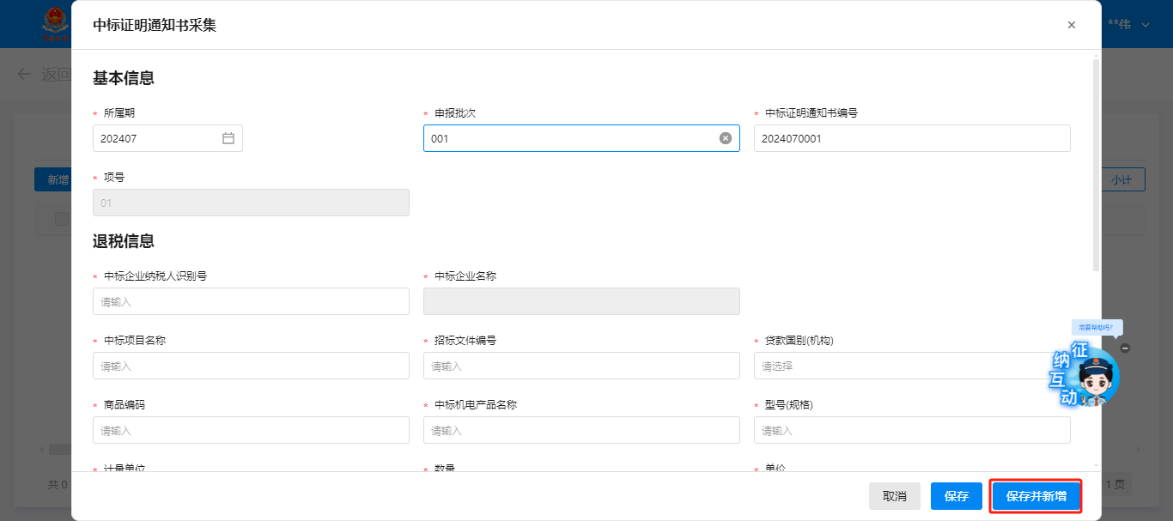Click the 所属期 date field
The image size is (1173, 521).
pyautogui.click(x=167, y=138)
